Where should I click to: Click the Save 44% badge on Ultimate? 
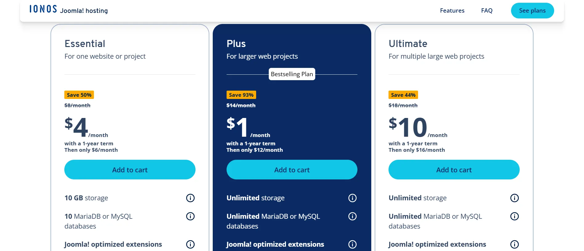(403, 95)
